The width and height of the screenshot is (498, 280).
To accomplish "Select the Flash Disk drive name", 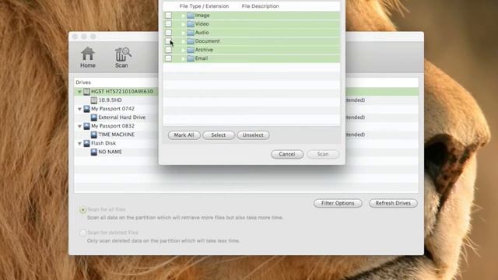I will (x=103, y=143).
